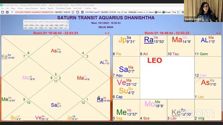
Task: Click the <1mnr time step button
Action: click(25, 25)
